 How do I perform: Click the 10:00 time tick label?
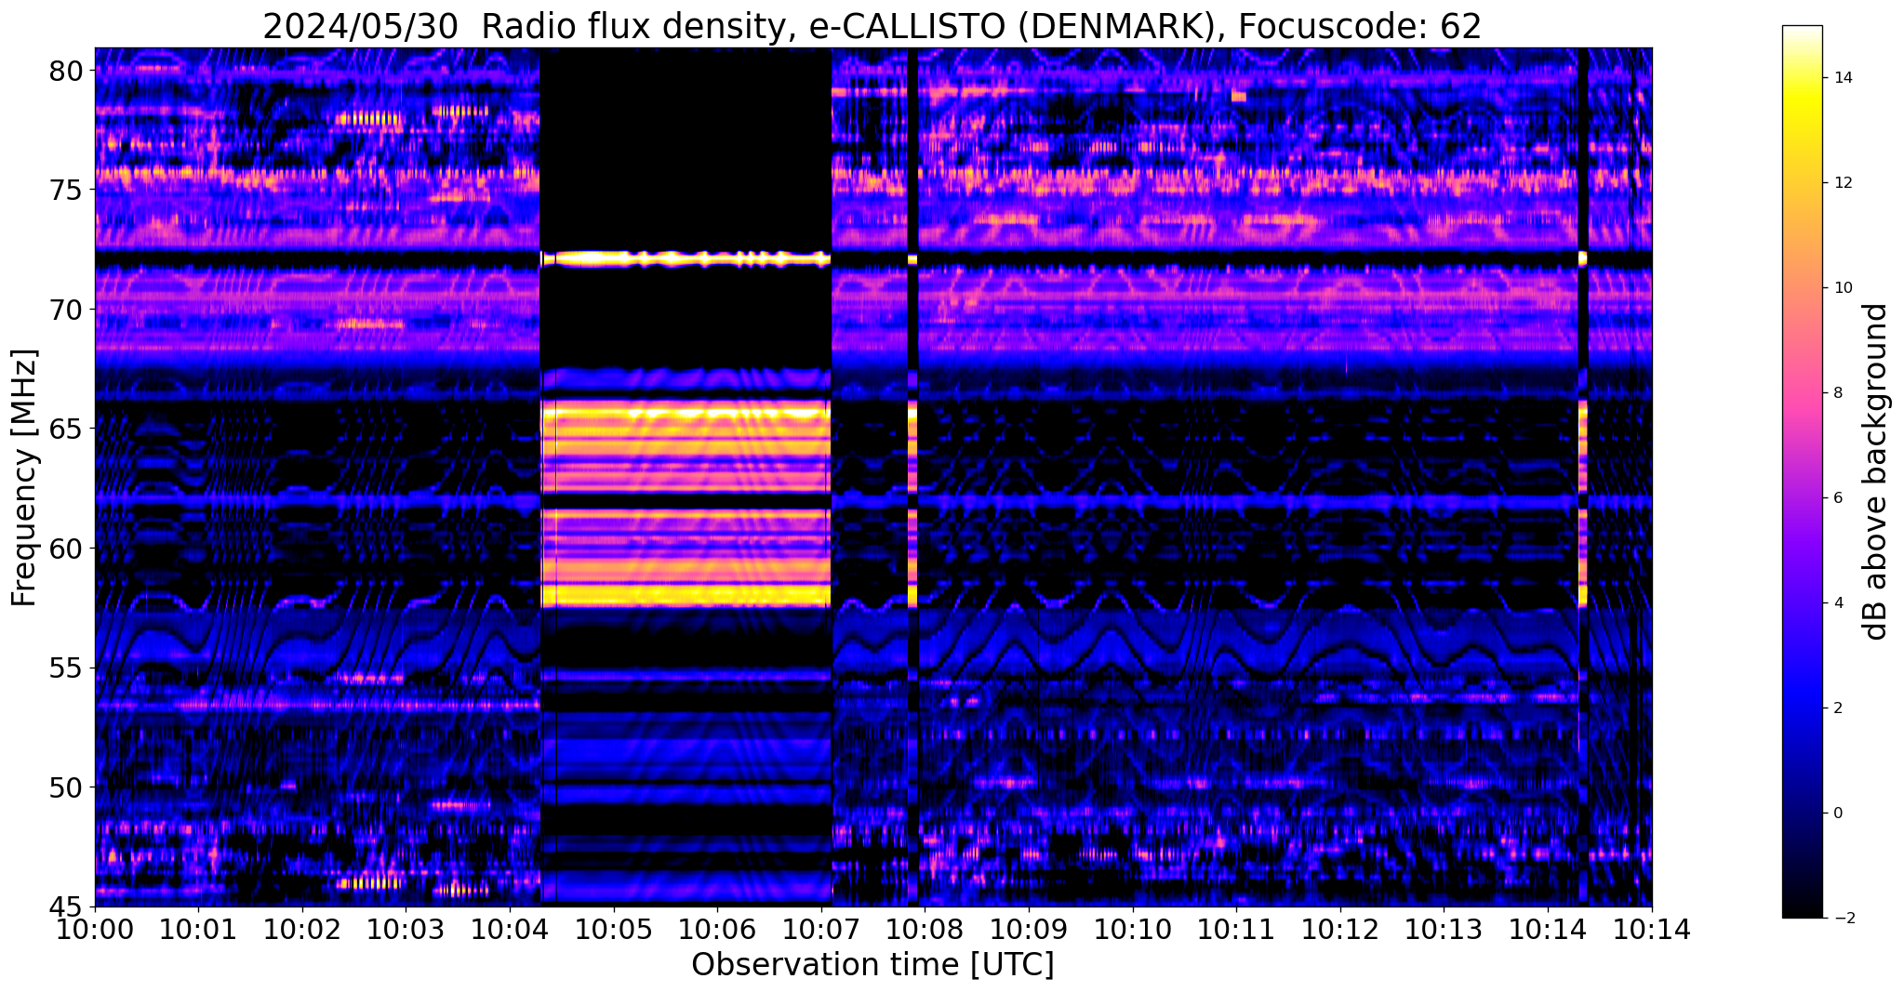click(x=95, y=929)
